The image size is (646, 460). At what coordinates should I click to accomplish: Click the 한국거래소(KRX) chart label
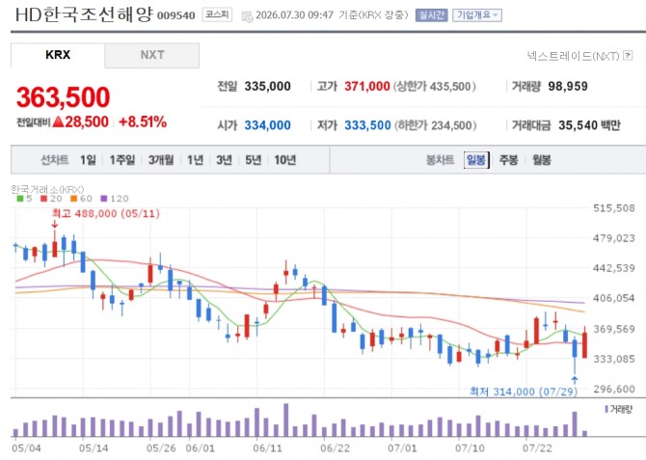[47, 189]
